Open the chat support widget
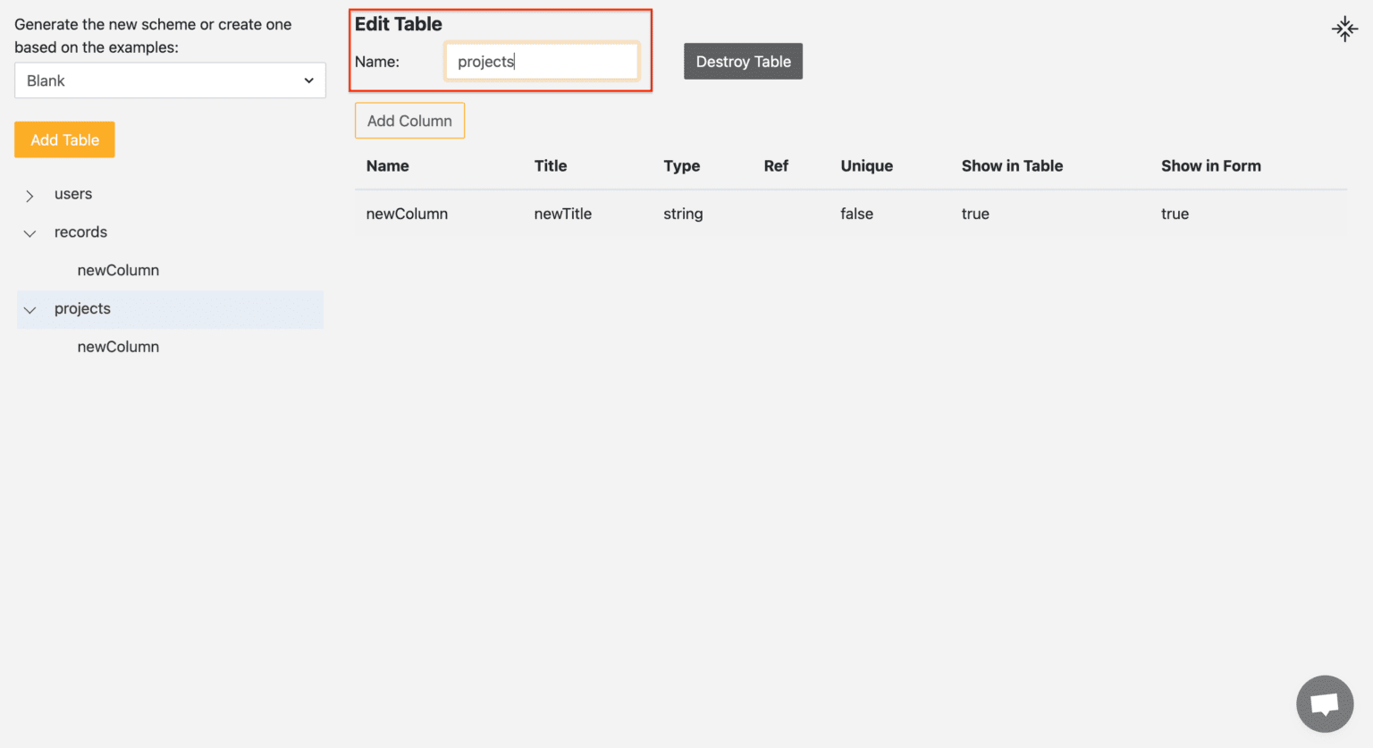The height and width of the screenshot is (748, 1373). pyautogui.click(x=1324, y=703)
